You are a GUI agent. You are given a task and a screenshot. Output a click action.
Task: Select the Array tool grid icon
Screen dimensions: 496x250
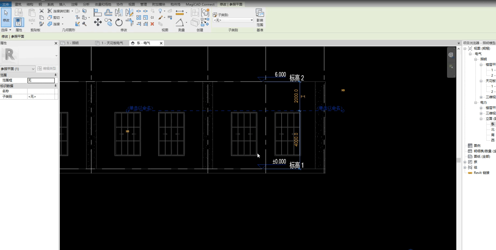click(x=139, y=18)
